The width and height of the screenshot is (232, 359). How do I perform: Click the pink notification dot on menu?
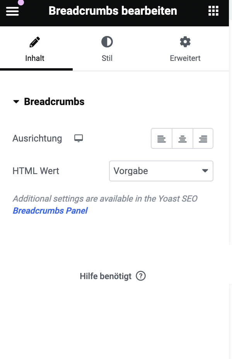click(x=21, y=2)
